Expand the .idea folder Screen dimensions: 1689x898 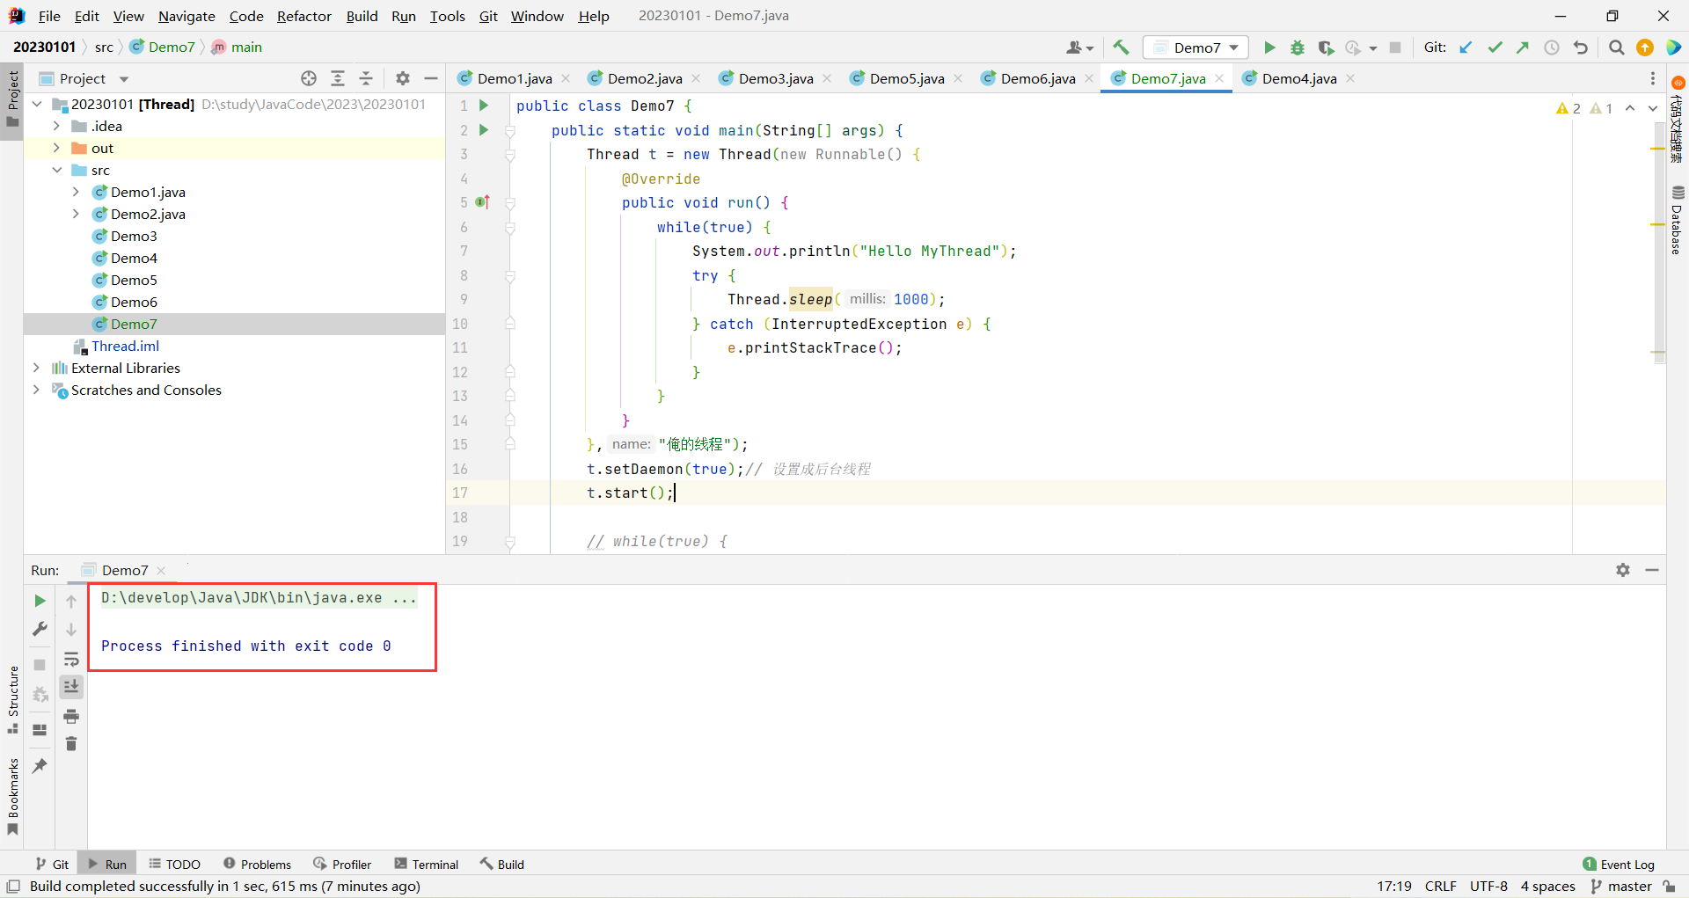click(56, 126)
